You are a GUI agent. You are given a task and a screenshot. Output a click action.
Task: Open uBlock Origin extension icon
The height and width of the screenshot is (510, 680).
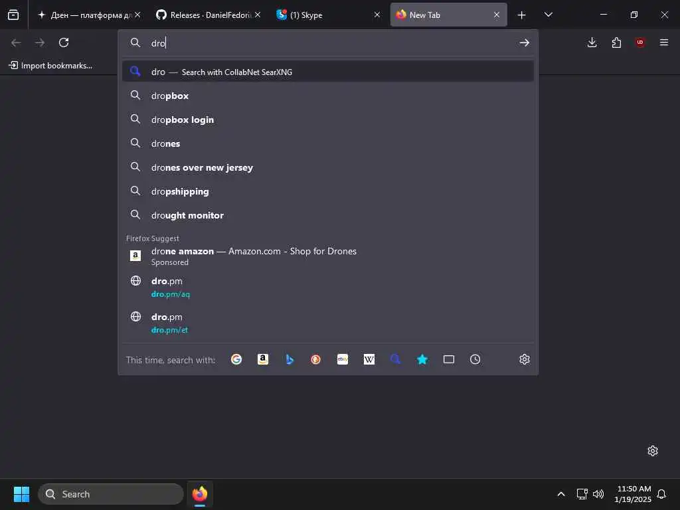(x=640, y=42)
